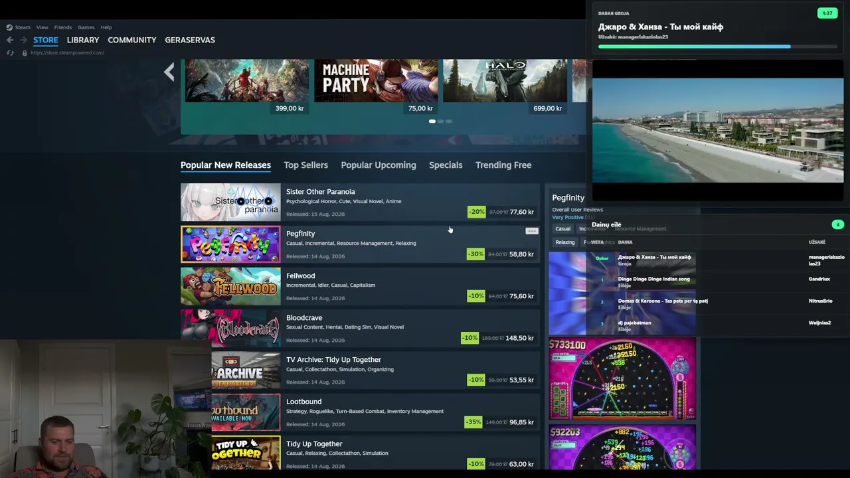This screenshot has width=850, height=478.
Task: Open TV Archive: Tidy Up Together listing
Action: pyautogui.click(x=375, y=370)
